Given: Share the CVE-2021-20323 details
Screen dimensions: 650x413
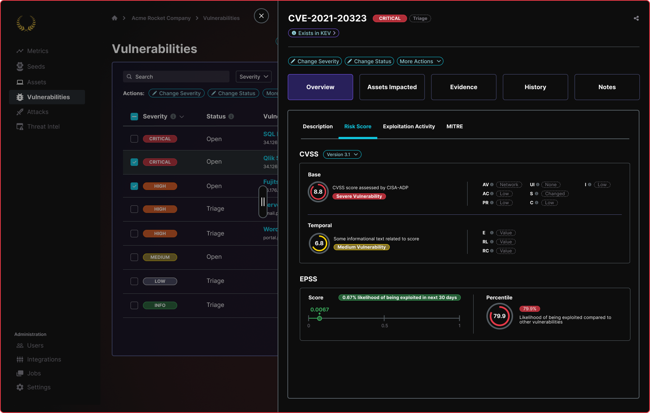Looking at the screenshot, I should pyautogui.click(x=636, y=18).
